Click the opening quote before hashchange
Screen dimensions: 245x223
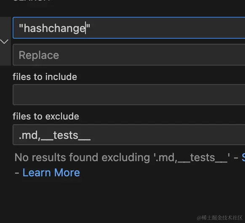point(21,26)
